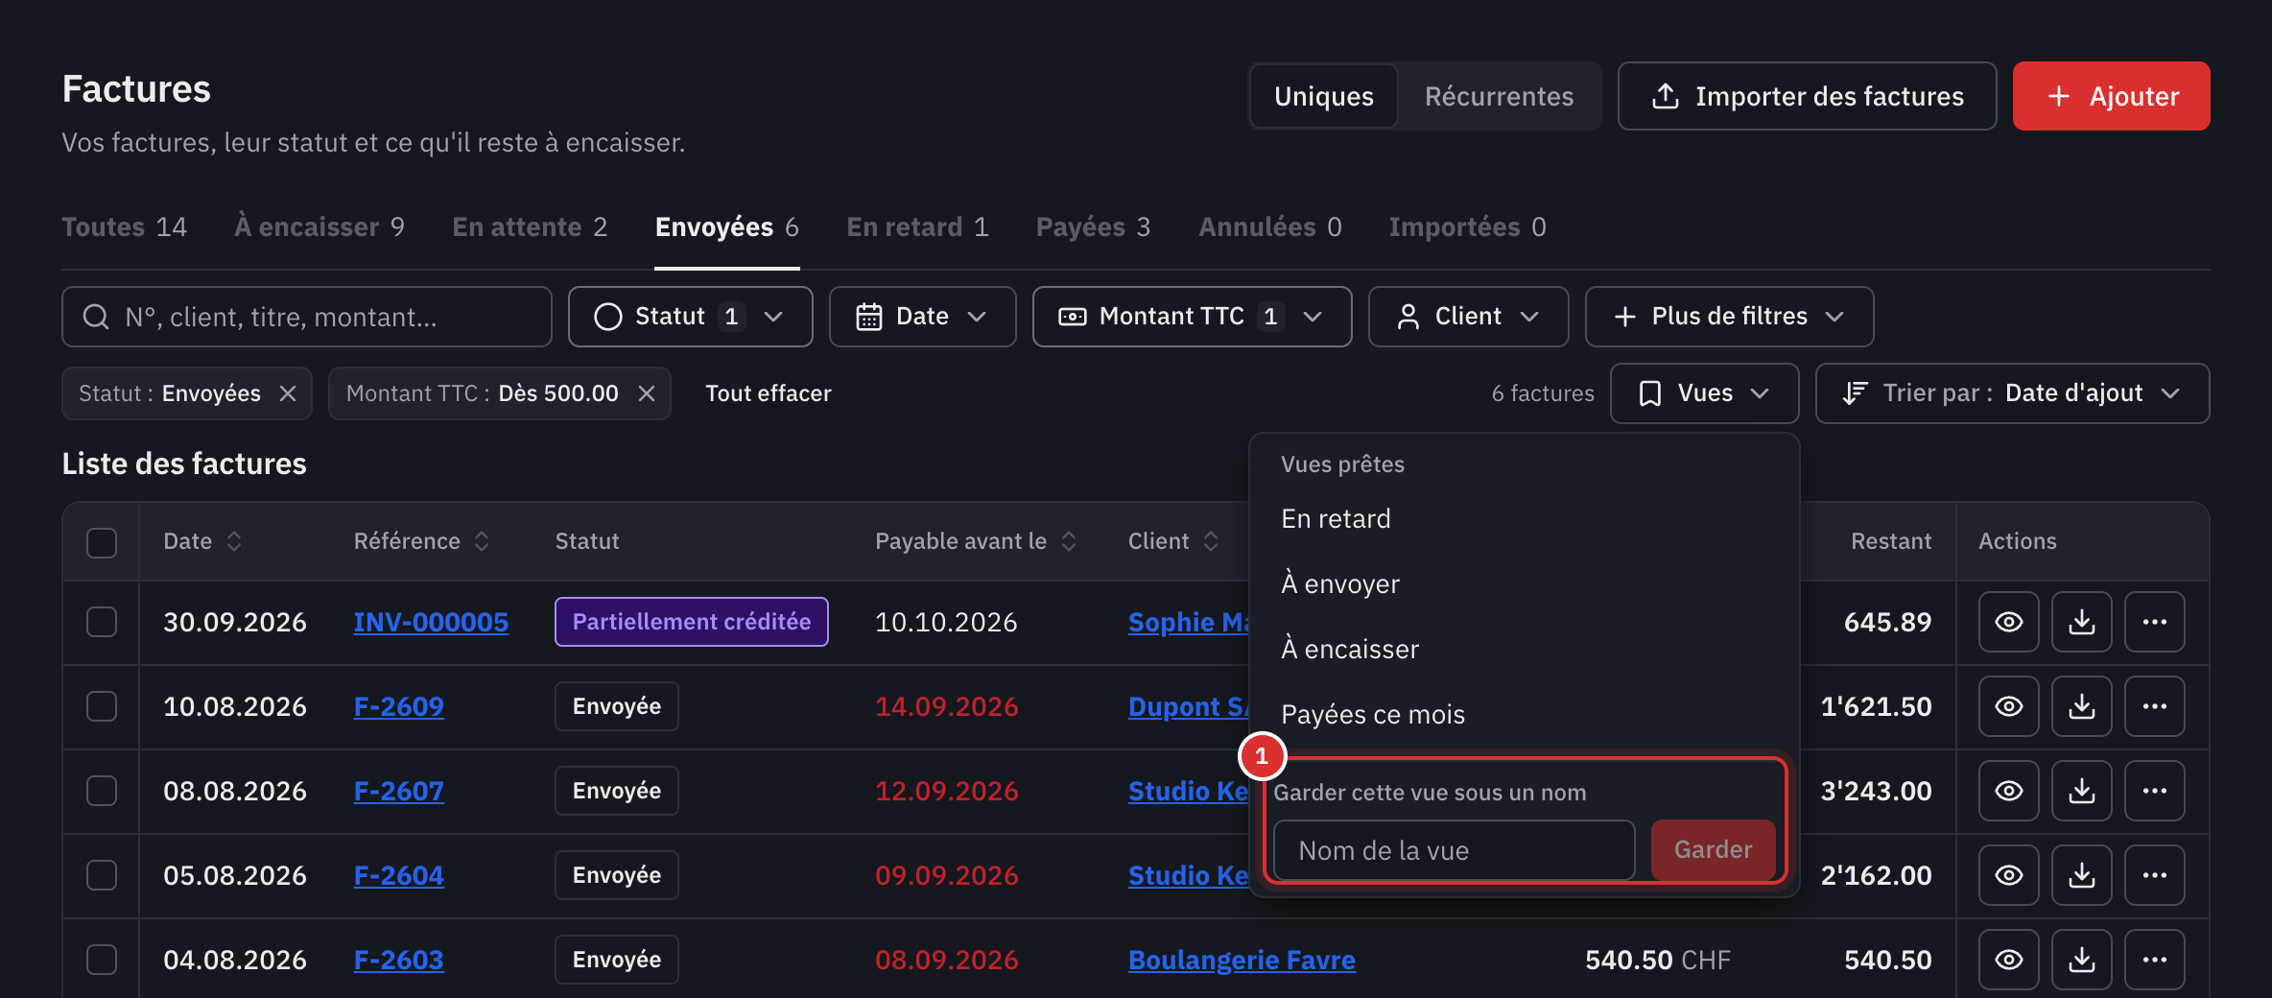This screenshot has height=998, width=2272.
Task: Switch to the En retard tab
Action: click(917, 227)
